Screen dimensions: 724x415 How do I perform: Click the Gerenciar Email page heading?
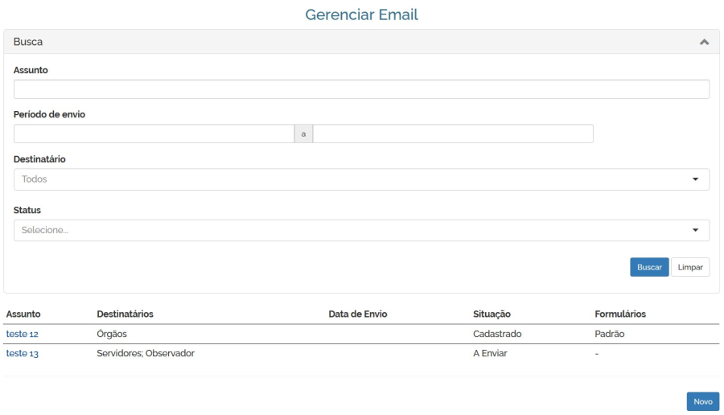[361, 14]
